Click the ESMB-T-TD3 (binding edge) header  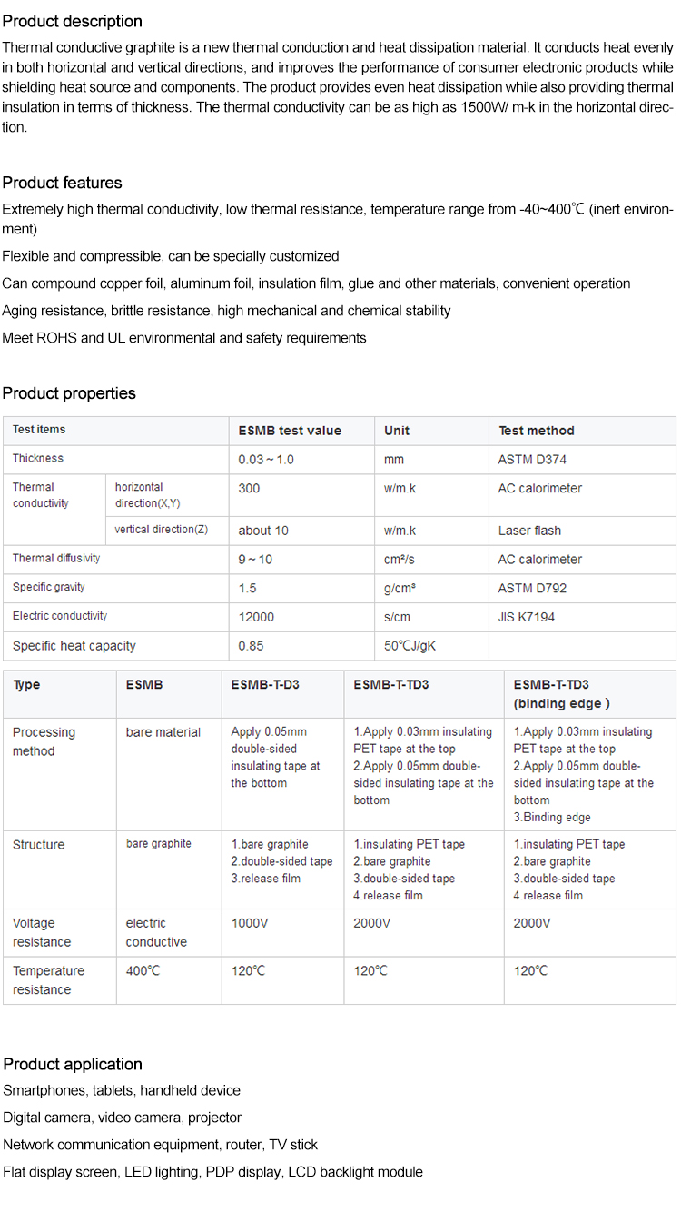(x=561, y=694)
